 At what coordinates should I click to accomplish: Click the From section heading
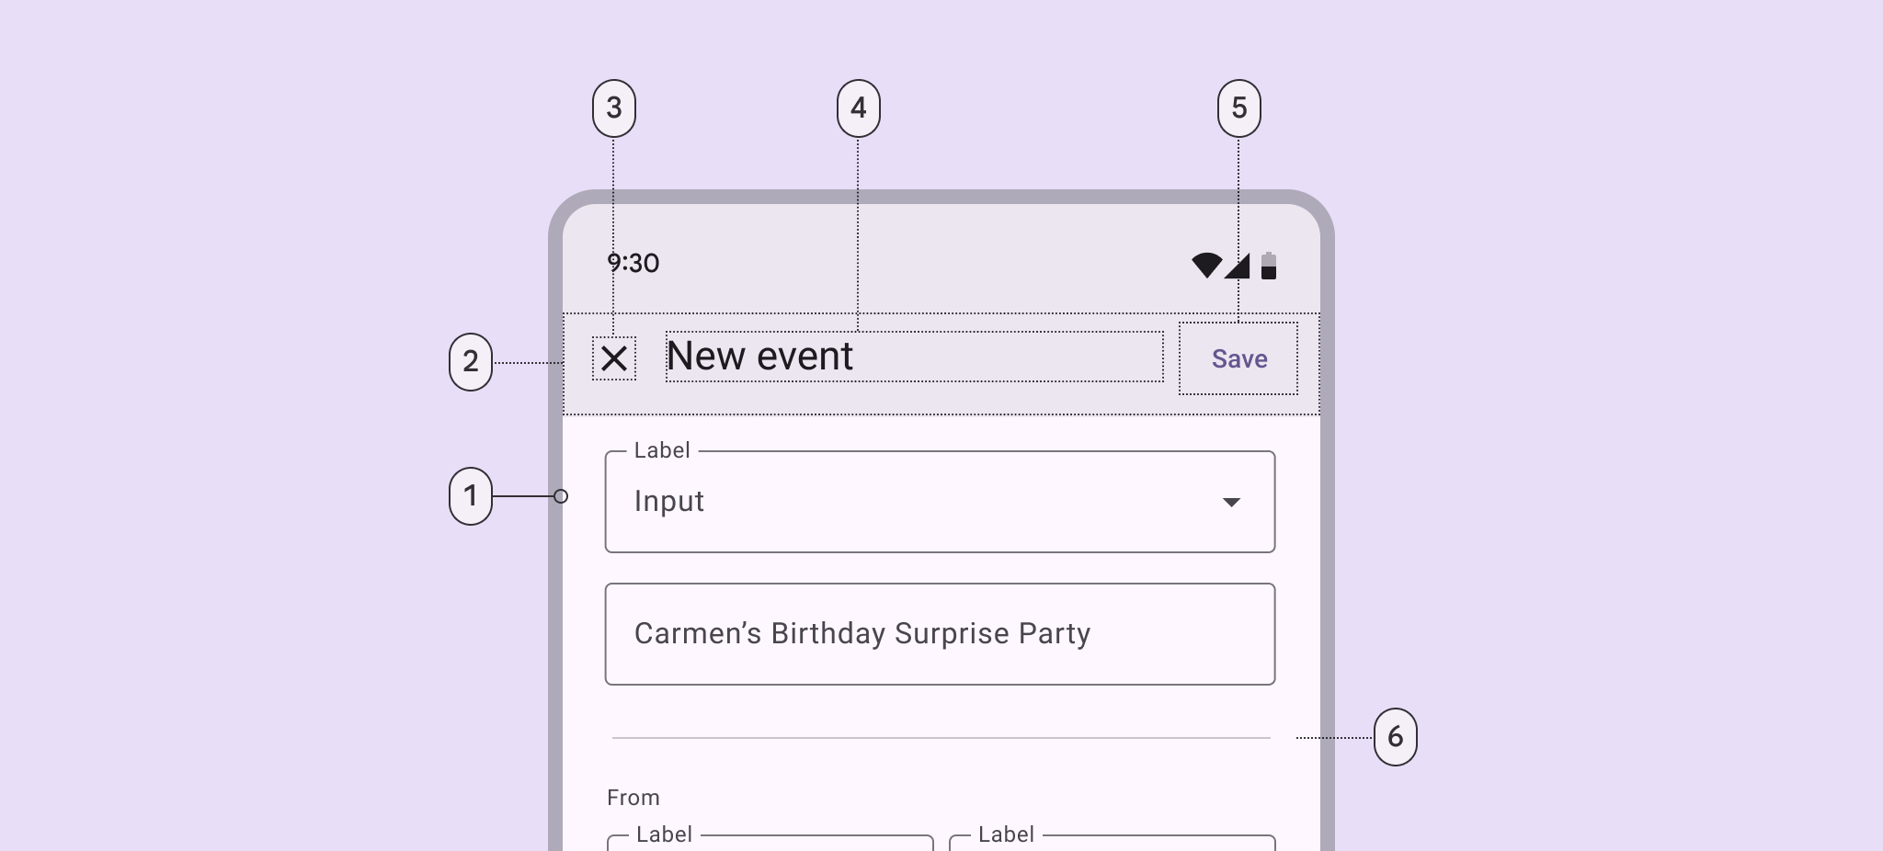(x=633, y=798)
